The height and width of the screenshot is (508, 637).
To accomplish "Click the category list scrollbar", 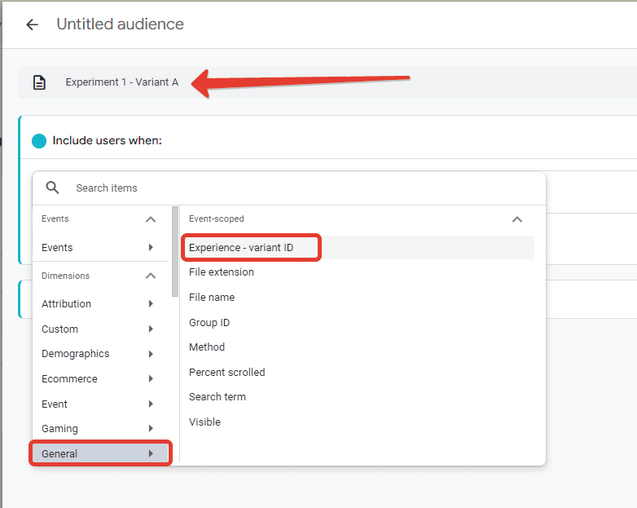I will coord(175,251).
